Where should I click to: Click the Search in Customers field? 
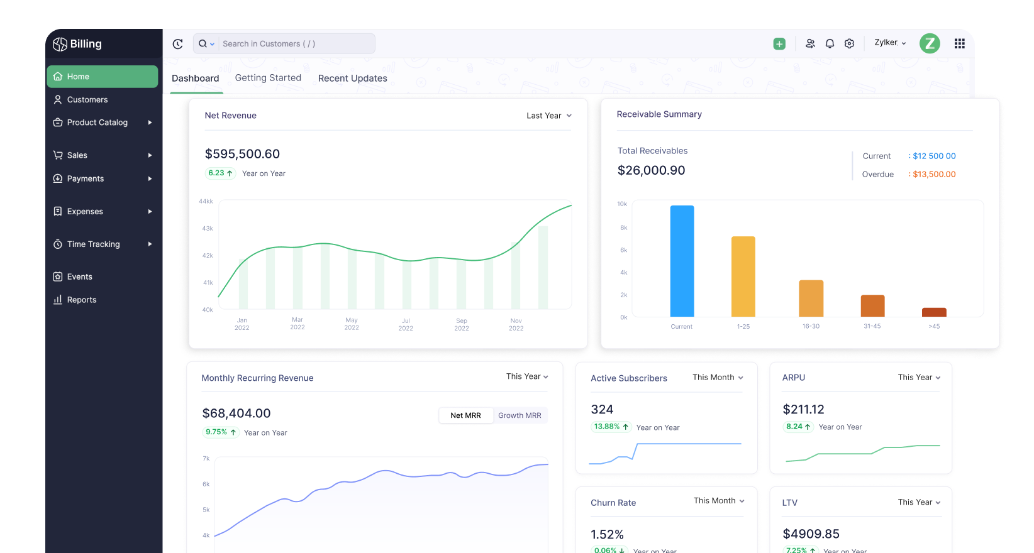[x=296, y=44]
